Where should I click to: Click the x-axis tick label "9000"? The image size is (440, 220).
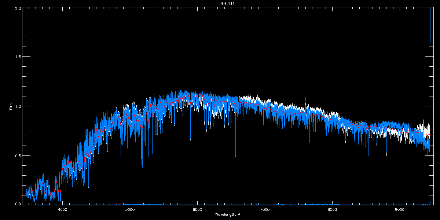click(x=400, y=210)
